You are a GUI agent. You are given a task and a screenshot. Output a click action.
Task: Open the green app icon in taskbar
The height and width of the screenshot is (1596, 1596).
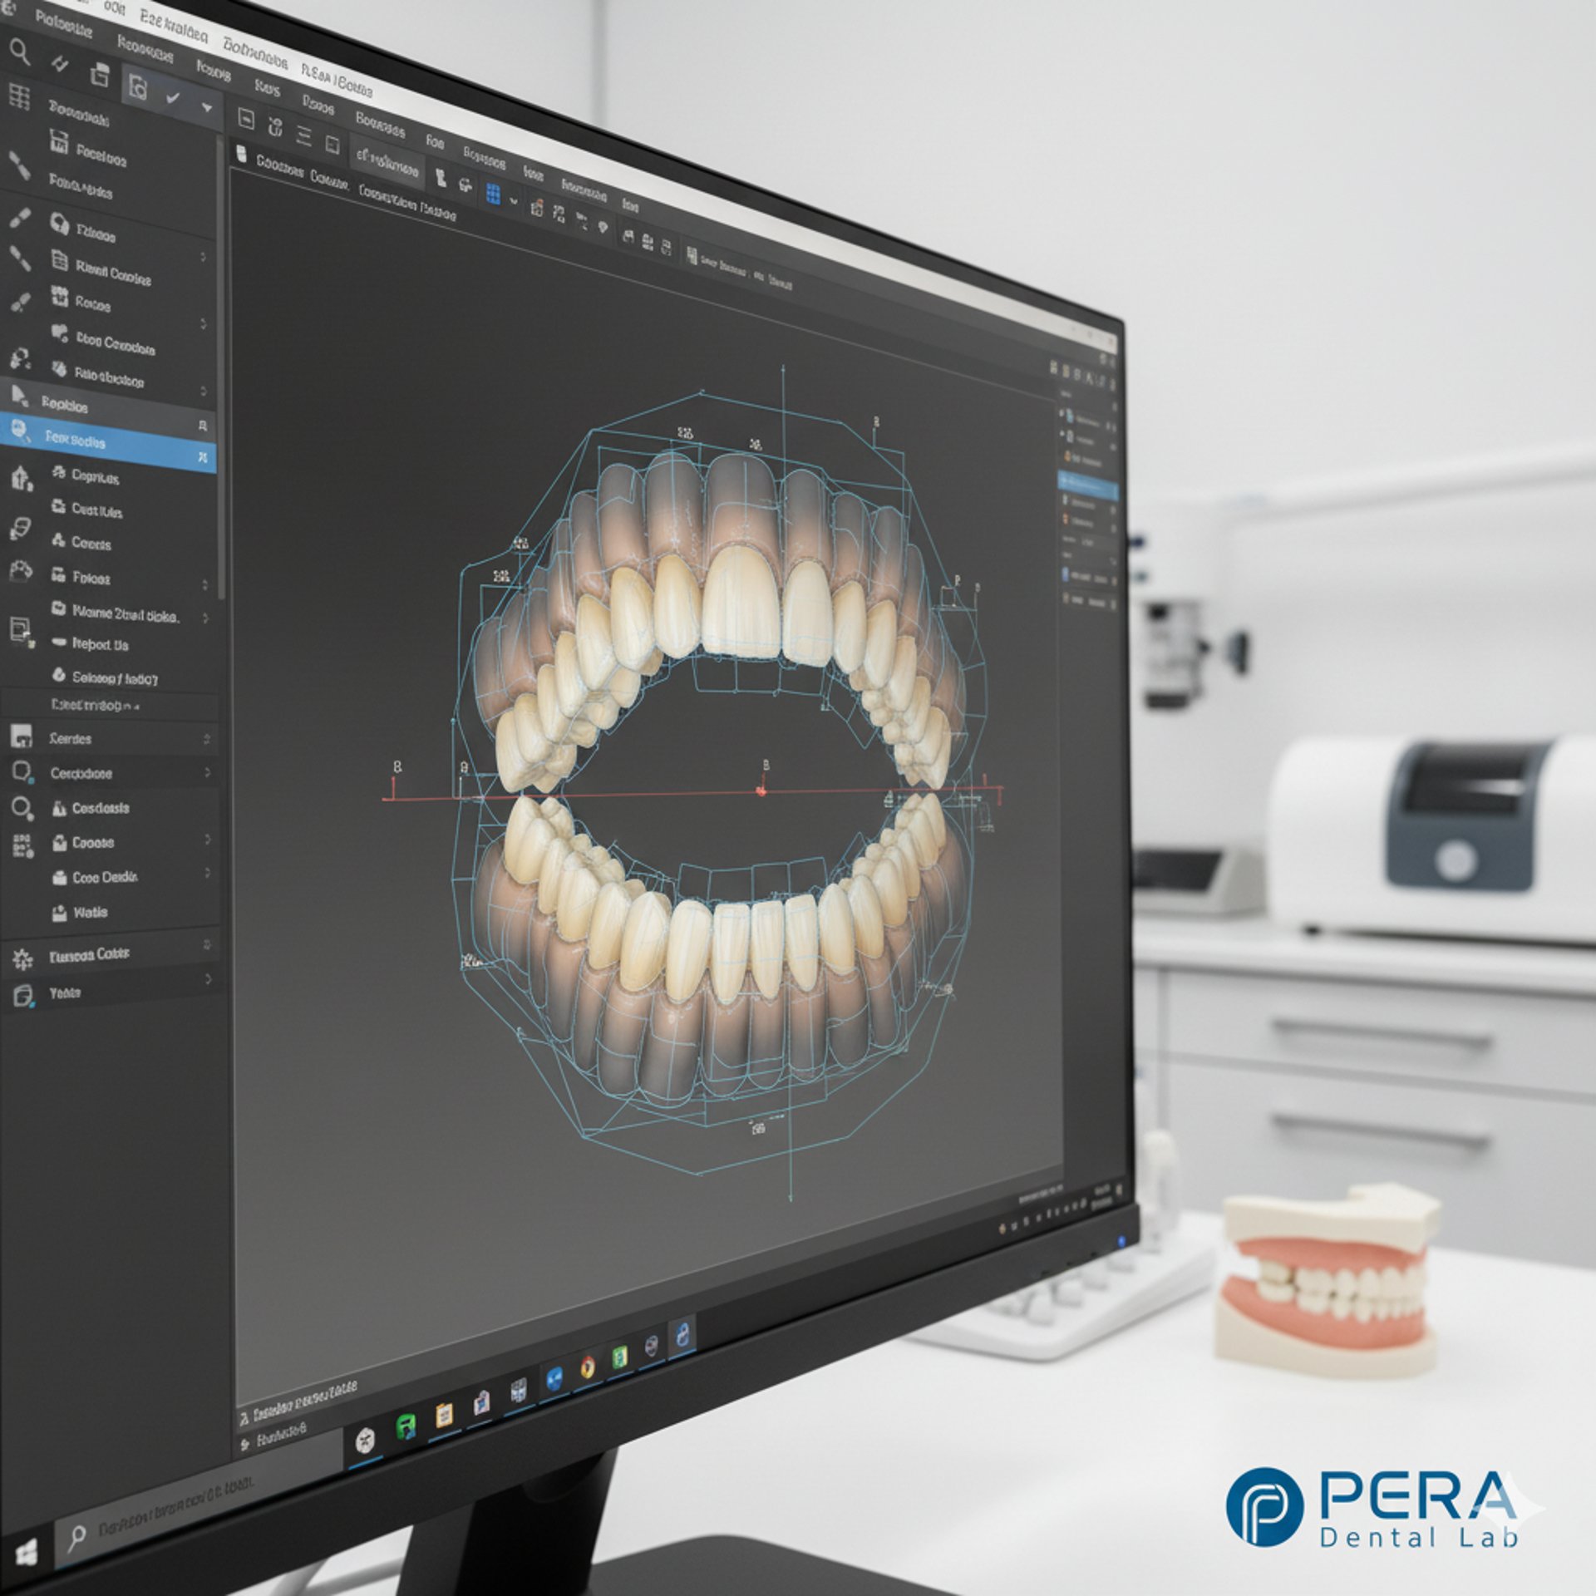(x=406, y=1427)
